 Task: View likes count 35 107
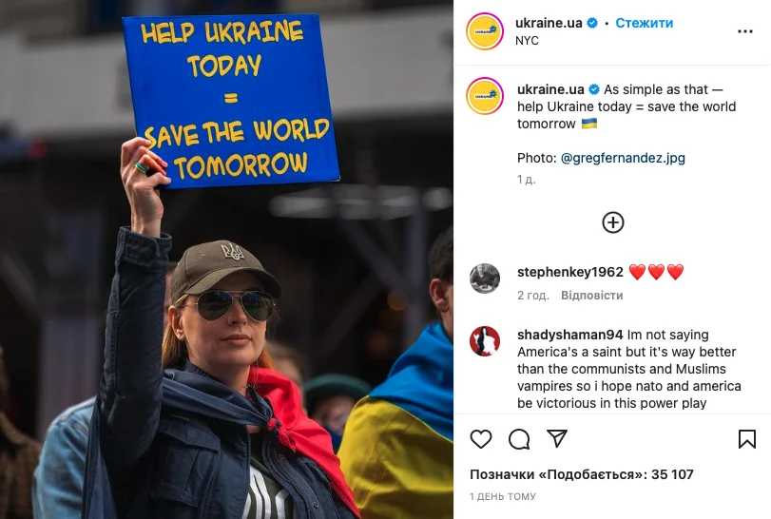coord(582,474)
